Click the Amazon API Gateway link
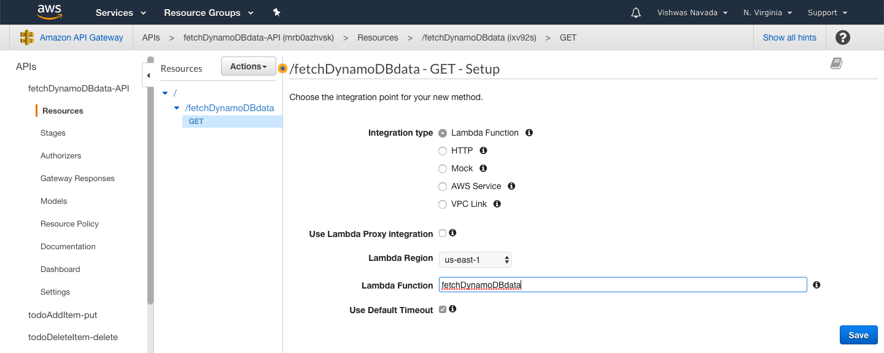The image size is (884, 353). pyautogui.click(x=82, y=37)
